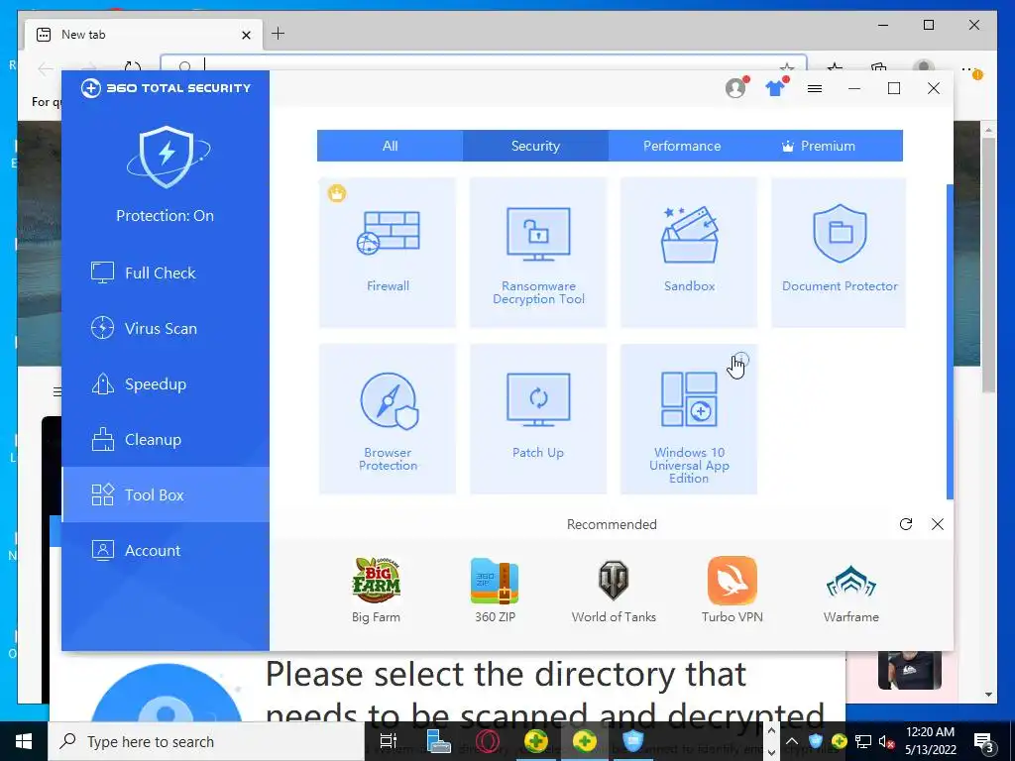Open Browser Protection tool
Screen dimensions: 1015x761
[388, 419]
